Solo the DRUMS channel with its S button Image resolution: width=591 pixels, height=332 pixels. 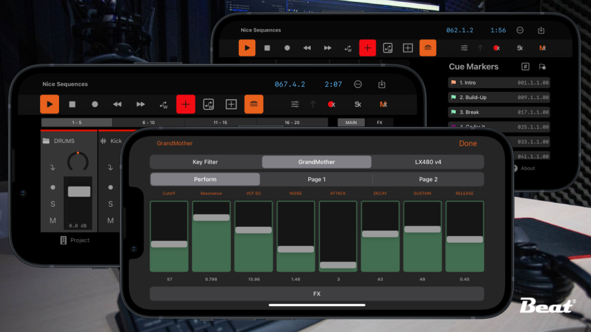pos(53,204)
